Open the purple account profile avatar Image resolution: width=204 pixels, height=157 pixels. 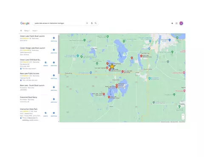tap(181, 23)
